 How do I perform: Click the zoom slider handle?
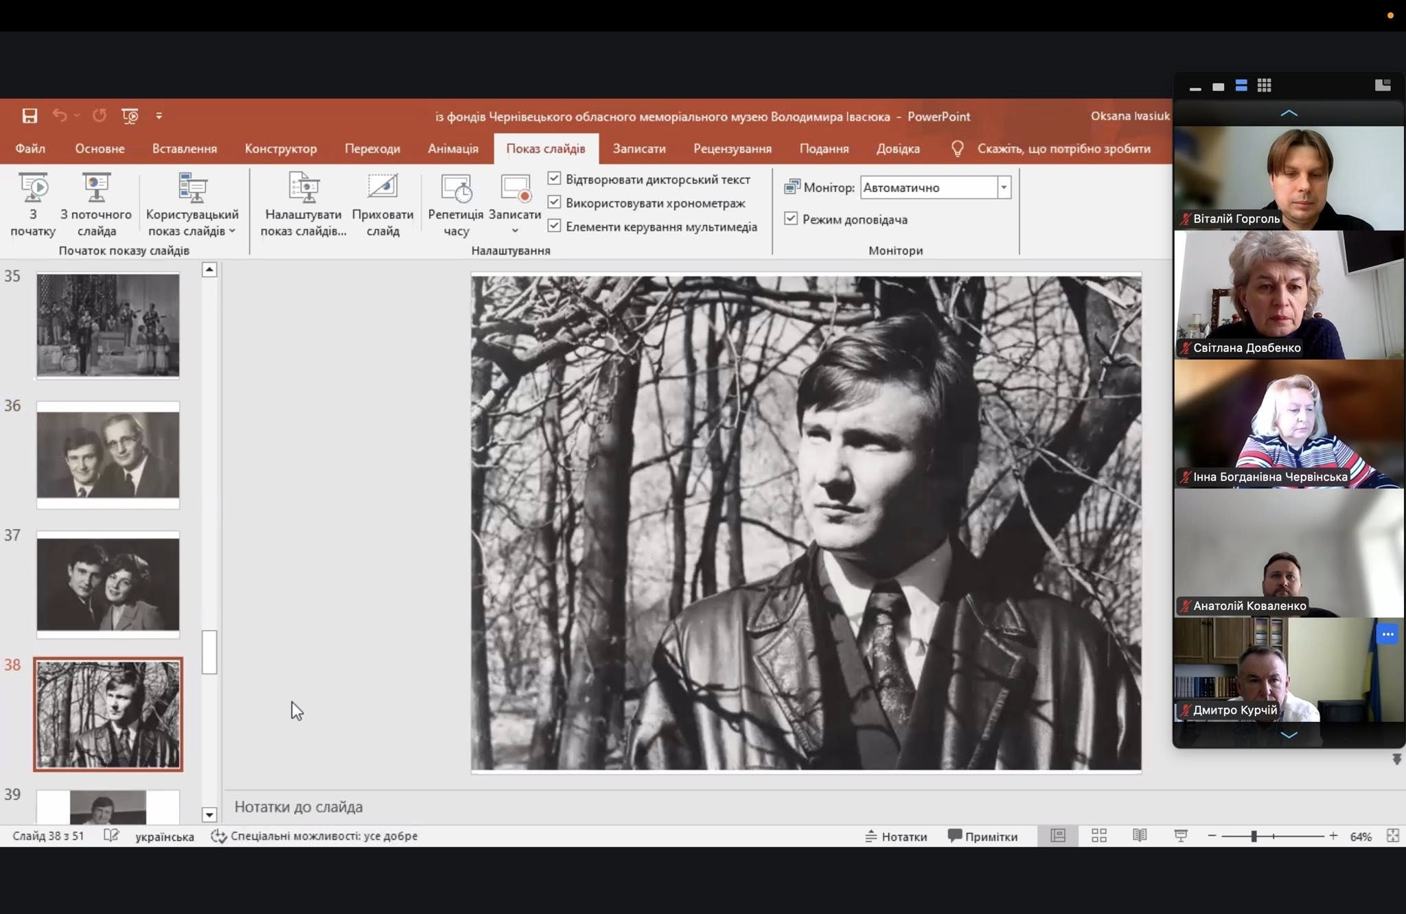[1254, 836]
